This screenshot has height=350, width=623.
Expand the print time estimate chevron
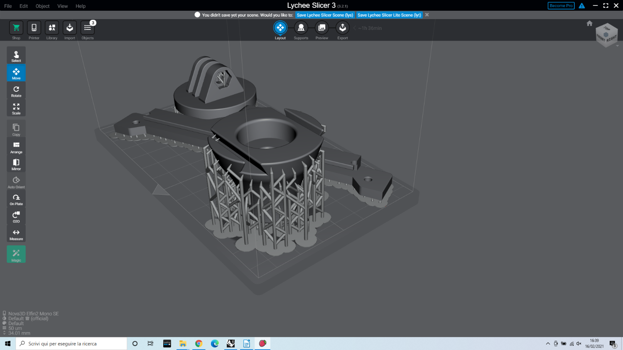[x=355, y=28]
